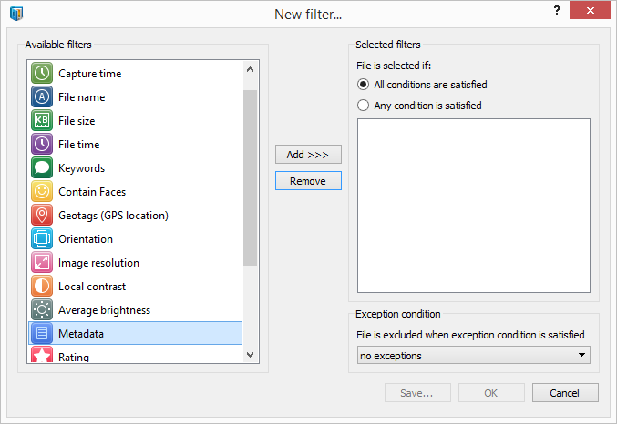Select the Keywords filter text

[81, 168]
